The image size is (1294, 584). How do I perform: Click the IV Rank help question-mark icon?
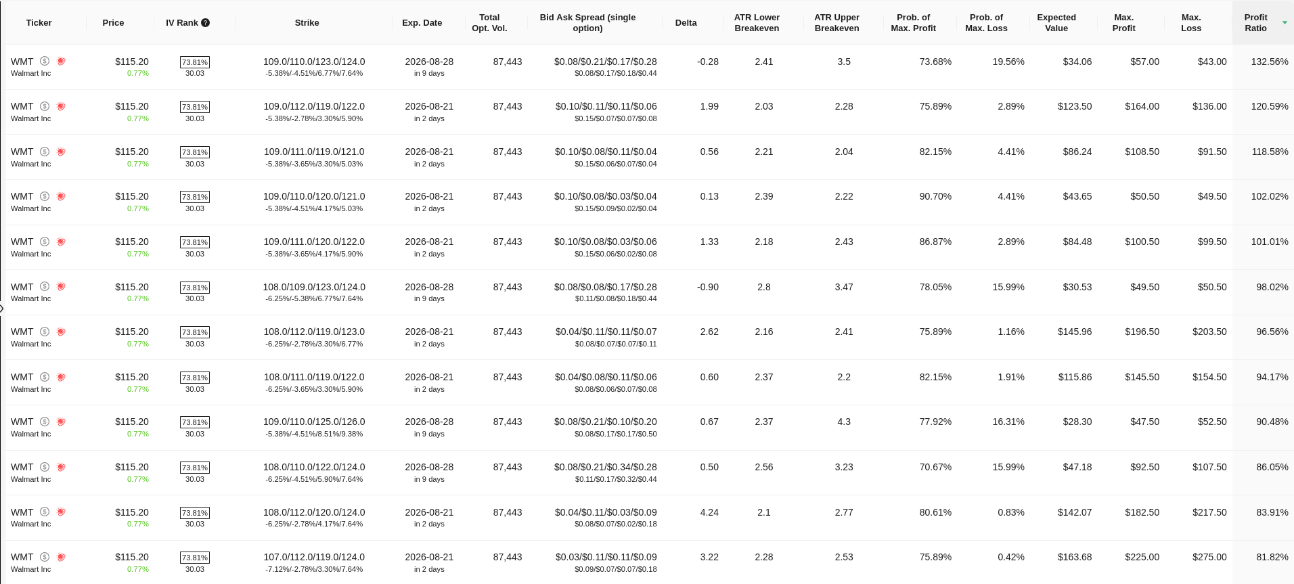pyautogui.click(x=206, y=23)
